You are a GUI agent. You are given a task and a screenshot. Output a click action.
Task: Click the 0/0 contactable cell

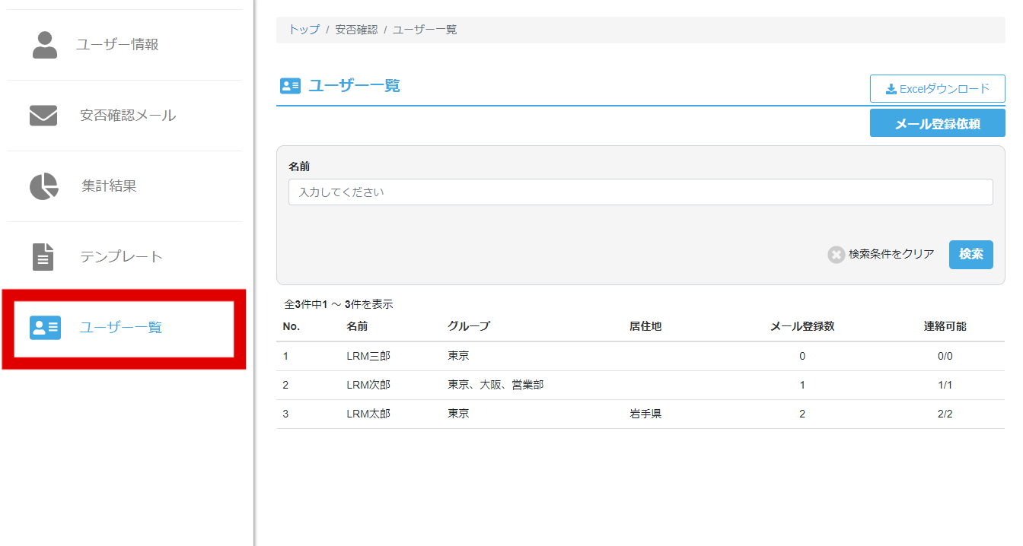945,356
